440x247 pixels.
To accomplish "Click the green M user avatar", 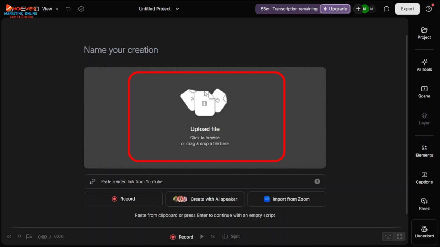I will (364, 9).
